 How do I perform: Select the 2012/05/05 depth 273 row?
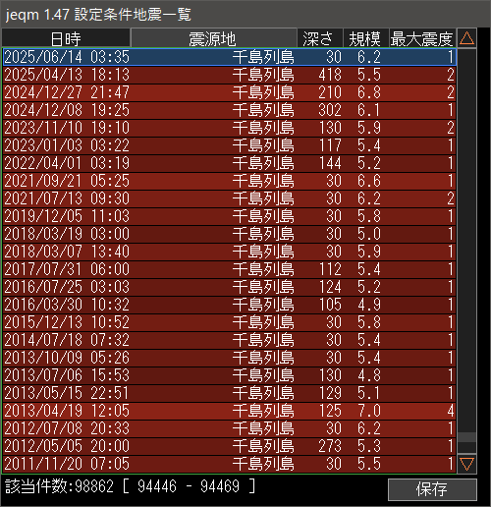tap(229, 446)
